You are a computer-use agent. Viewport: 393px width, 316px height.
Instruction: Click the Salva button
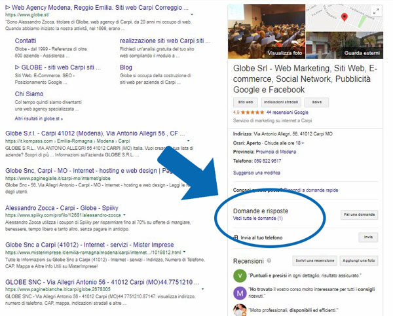(x=316, y=102)
